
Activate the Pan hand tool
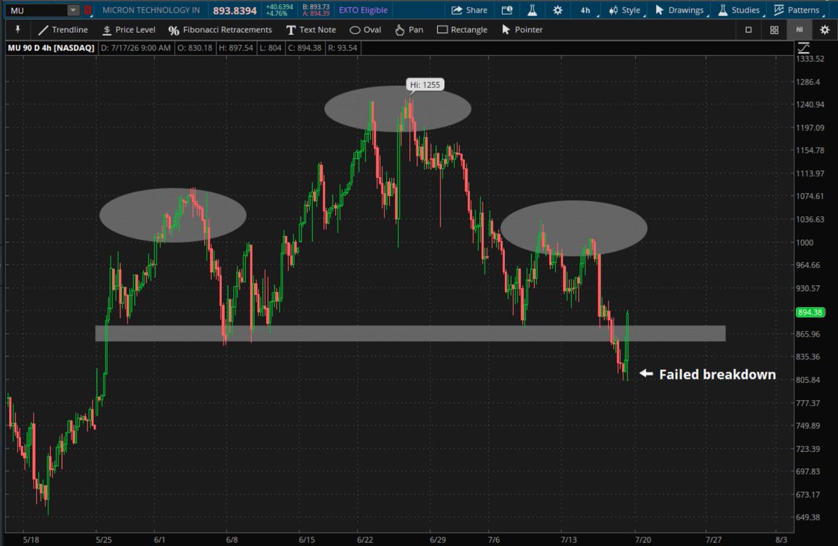(409, 30)
